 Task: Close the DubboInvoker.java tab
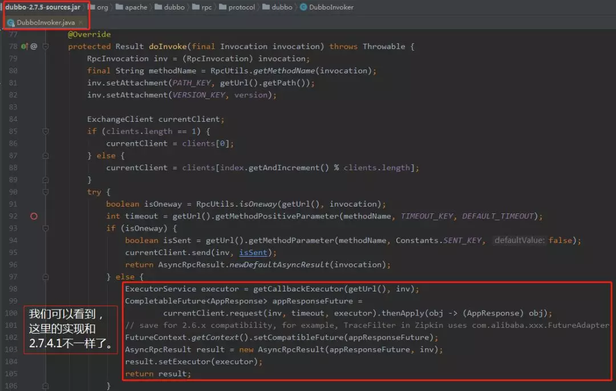pos(80,22)
